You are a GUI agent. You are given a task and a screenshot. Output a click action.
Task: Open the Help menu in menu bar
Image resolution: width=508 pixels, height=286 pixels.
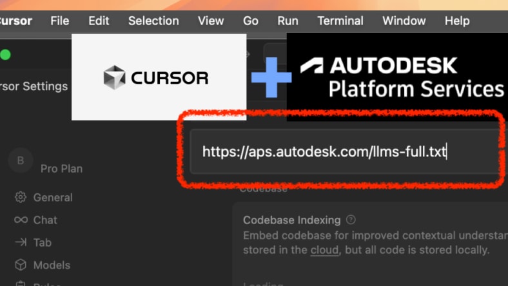click(x=457, y=21)
